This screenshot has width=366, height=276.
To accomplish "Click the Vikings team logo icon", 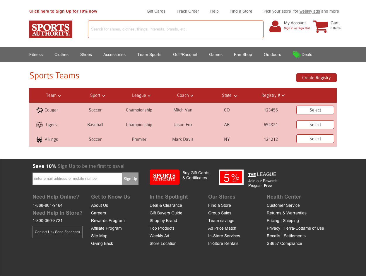I will point(39,139).
